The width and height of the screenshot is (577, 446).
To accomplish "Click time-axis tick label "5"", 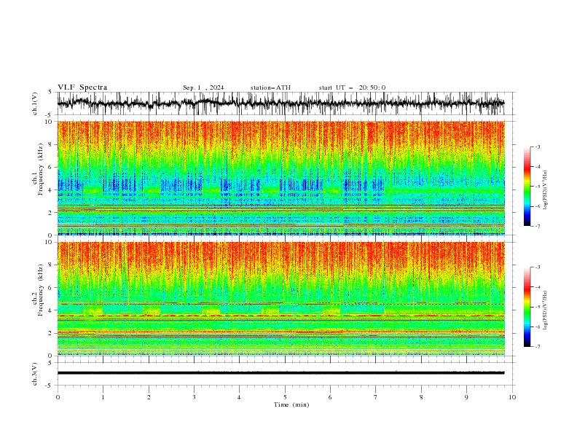I will (x=285, y=397).
